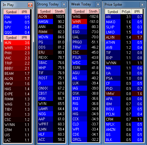Click IPR header in Price Spike
This screenshot has height=145, width=147.
coord(137,12)
